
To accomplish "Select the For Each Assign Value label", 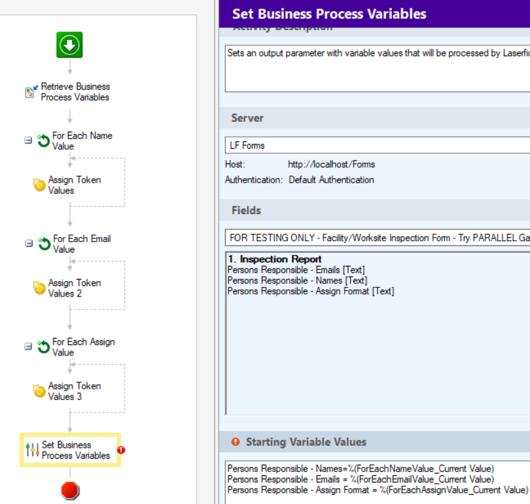I will pos(84,347).
